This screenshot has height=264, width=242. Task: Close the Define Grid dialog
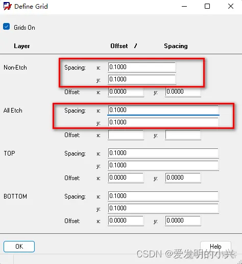point(231,6)
